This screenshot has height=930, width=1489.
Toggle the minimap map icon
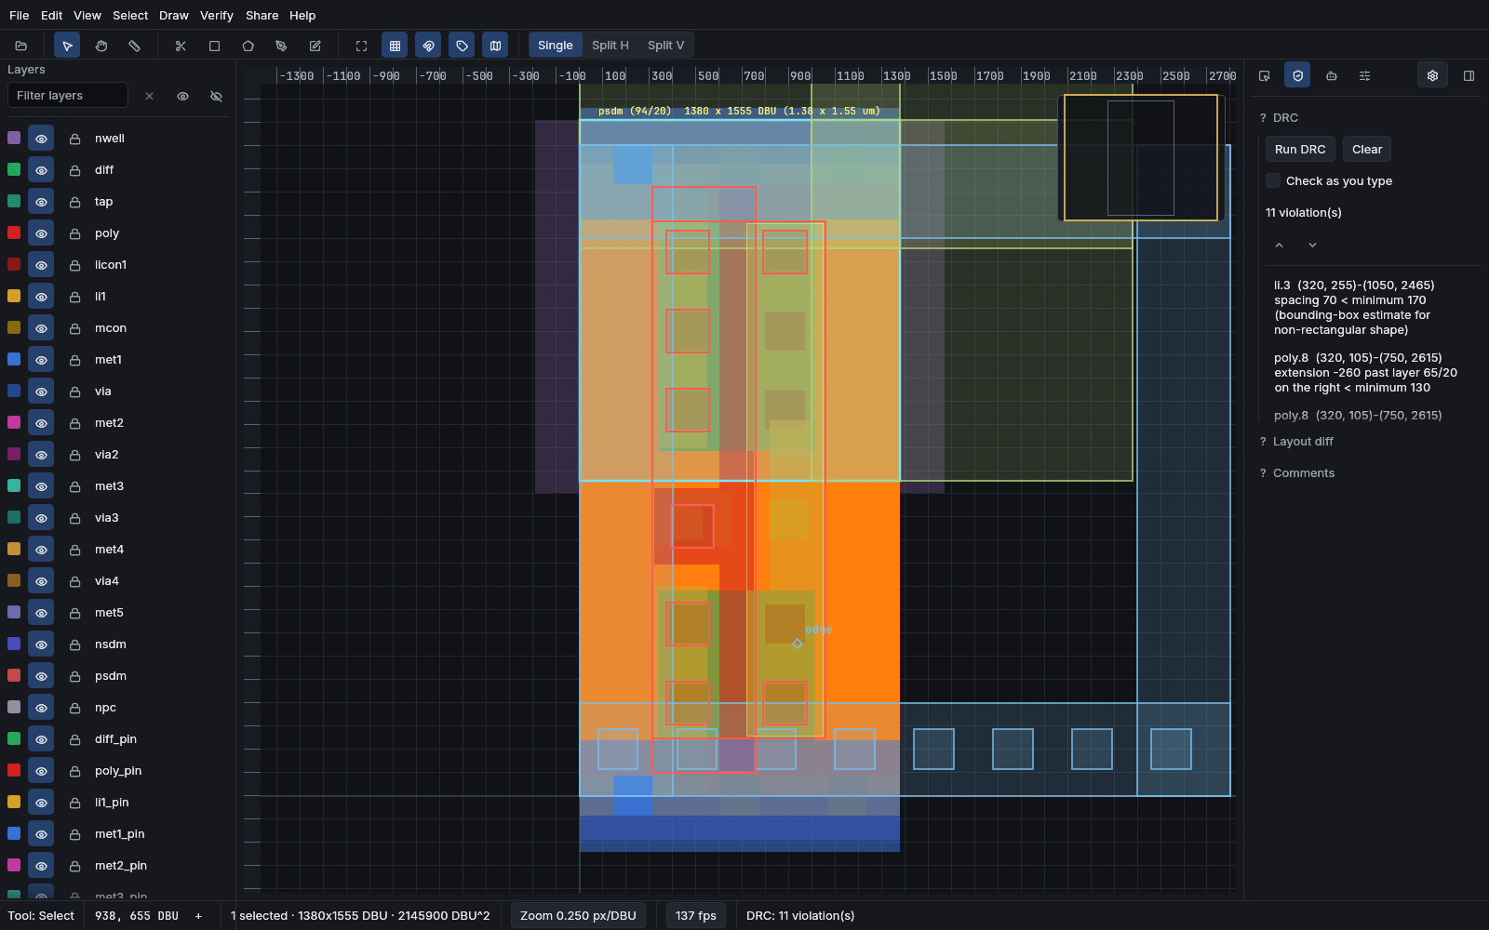495,46
